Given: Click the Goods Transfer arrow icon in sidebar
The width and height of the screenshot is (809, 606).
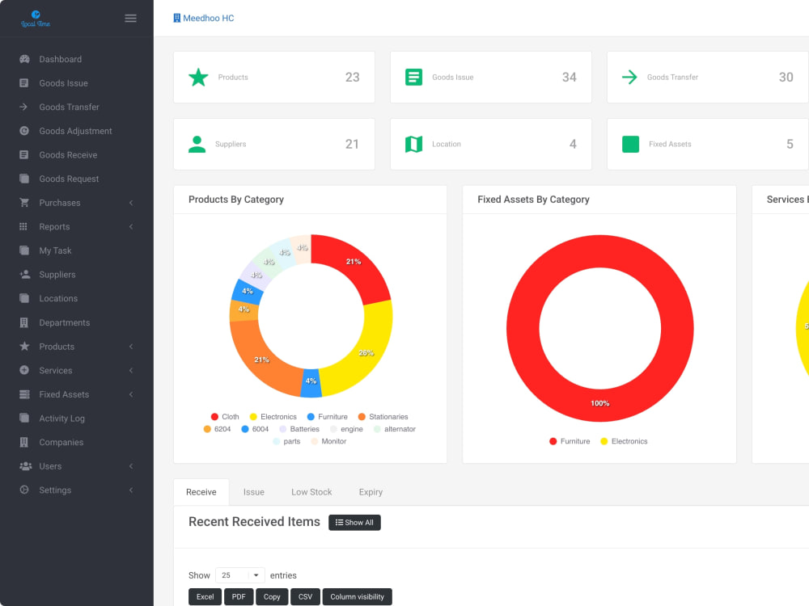Looking at the screenshot, I should [23, 107].
